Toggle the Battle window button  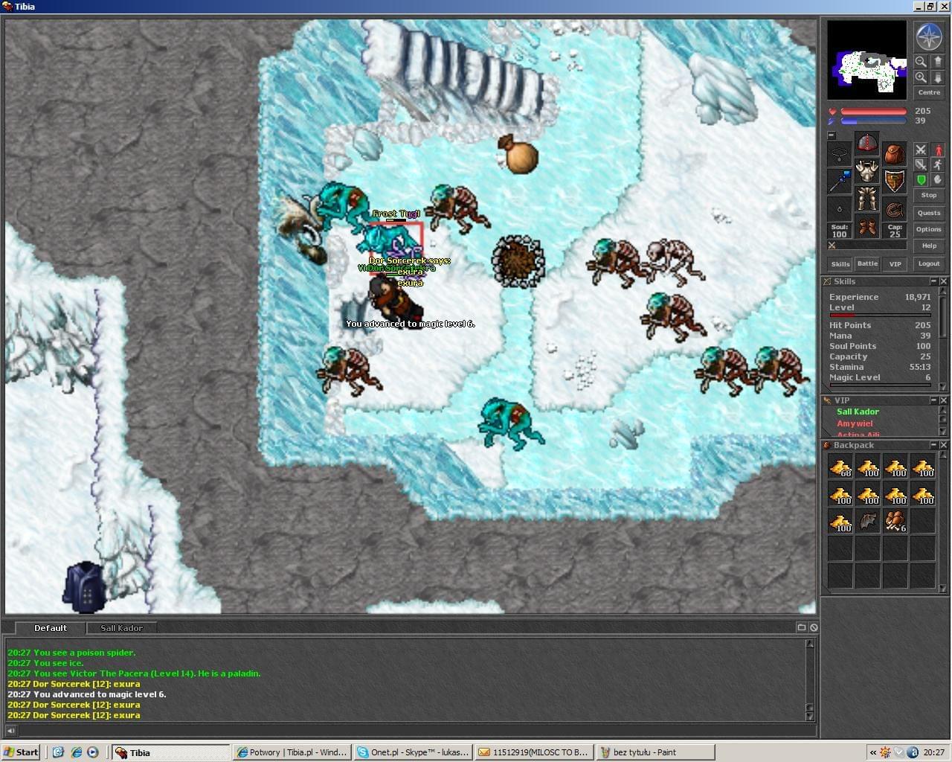point(867,263)
